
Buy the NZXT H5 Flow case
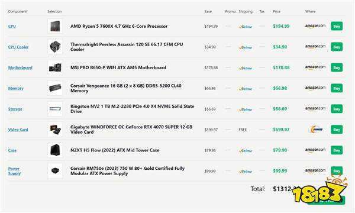337,150
